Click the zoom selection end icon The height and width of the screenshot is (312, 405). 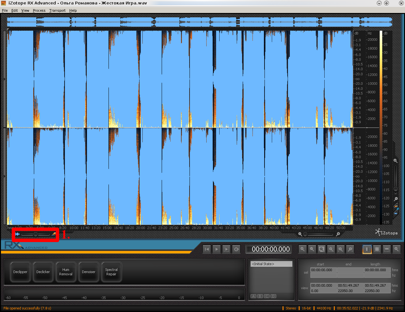coord(350,249)
